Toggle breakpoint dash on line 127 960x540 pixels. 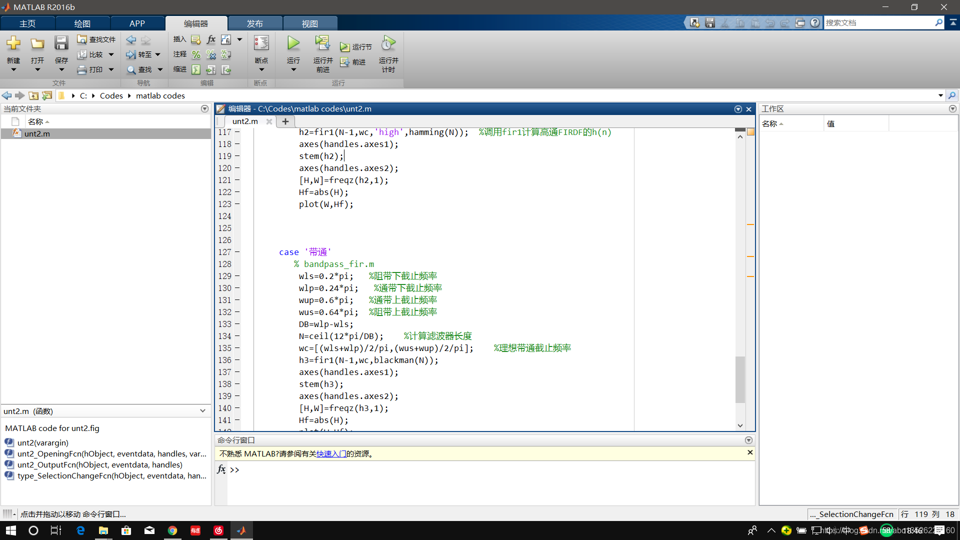point(237,252)
